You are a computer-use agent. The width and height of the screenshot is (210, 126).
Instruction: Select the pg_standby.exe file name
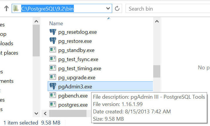pyautogui.click(x=76, y=51)
